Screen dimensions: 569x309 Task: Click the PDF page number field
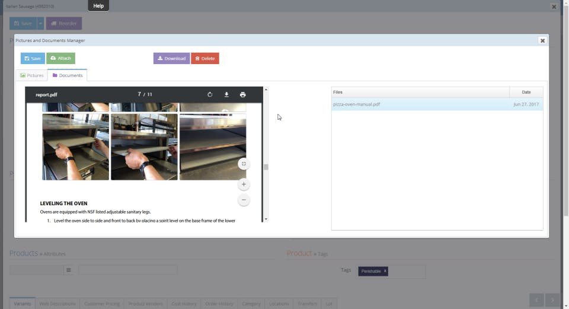139,94
